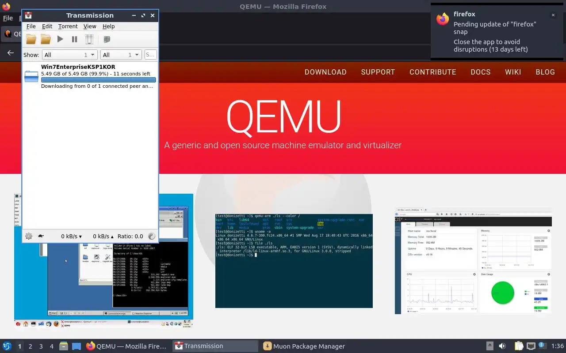
Task: Open Transmission's Edit menu
Action: 47,26
